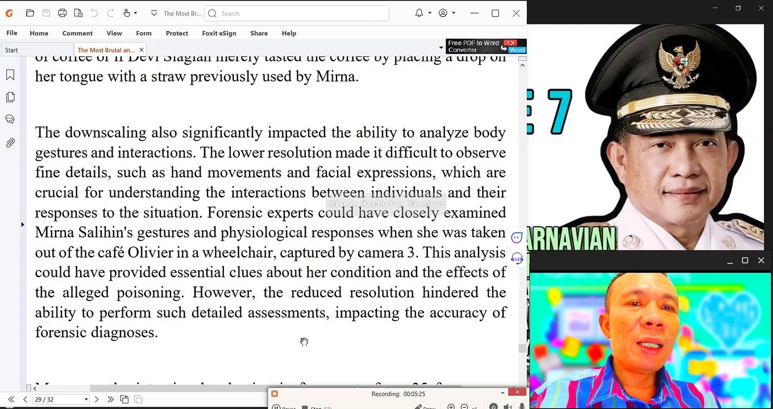This screenshot has height=409, width=773.
Task: Click the scroll up arrow of document
Action: (522, 65)
